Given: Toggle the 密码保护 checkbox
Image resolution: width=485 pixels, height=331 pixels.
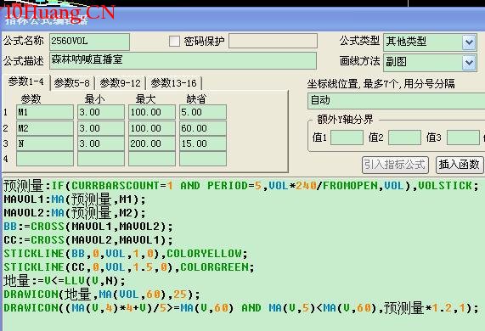Looking at the screenshot, I should pyautogui.click(x=174, y=41).
